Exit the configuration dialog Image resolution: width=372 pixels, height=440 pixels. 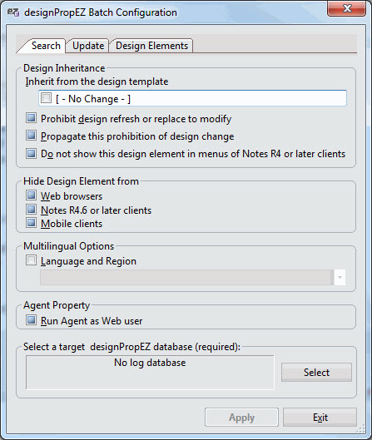[320, 418]
